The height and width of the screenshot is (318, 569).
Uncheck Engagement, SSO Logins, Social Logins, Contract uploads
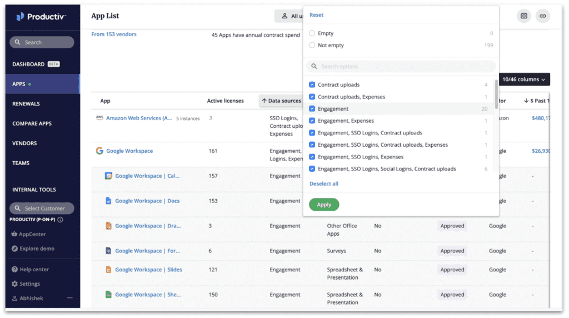coord(312,169)
